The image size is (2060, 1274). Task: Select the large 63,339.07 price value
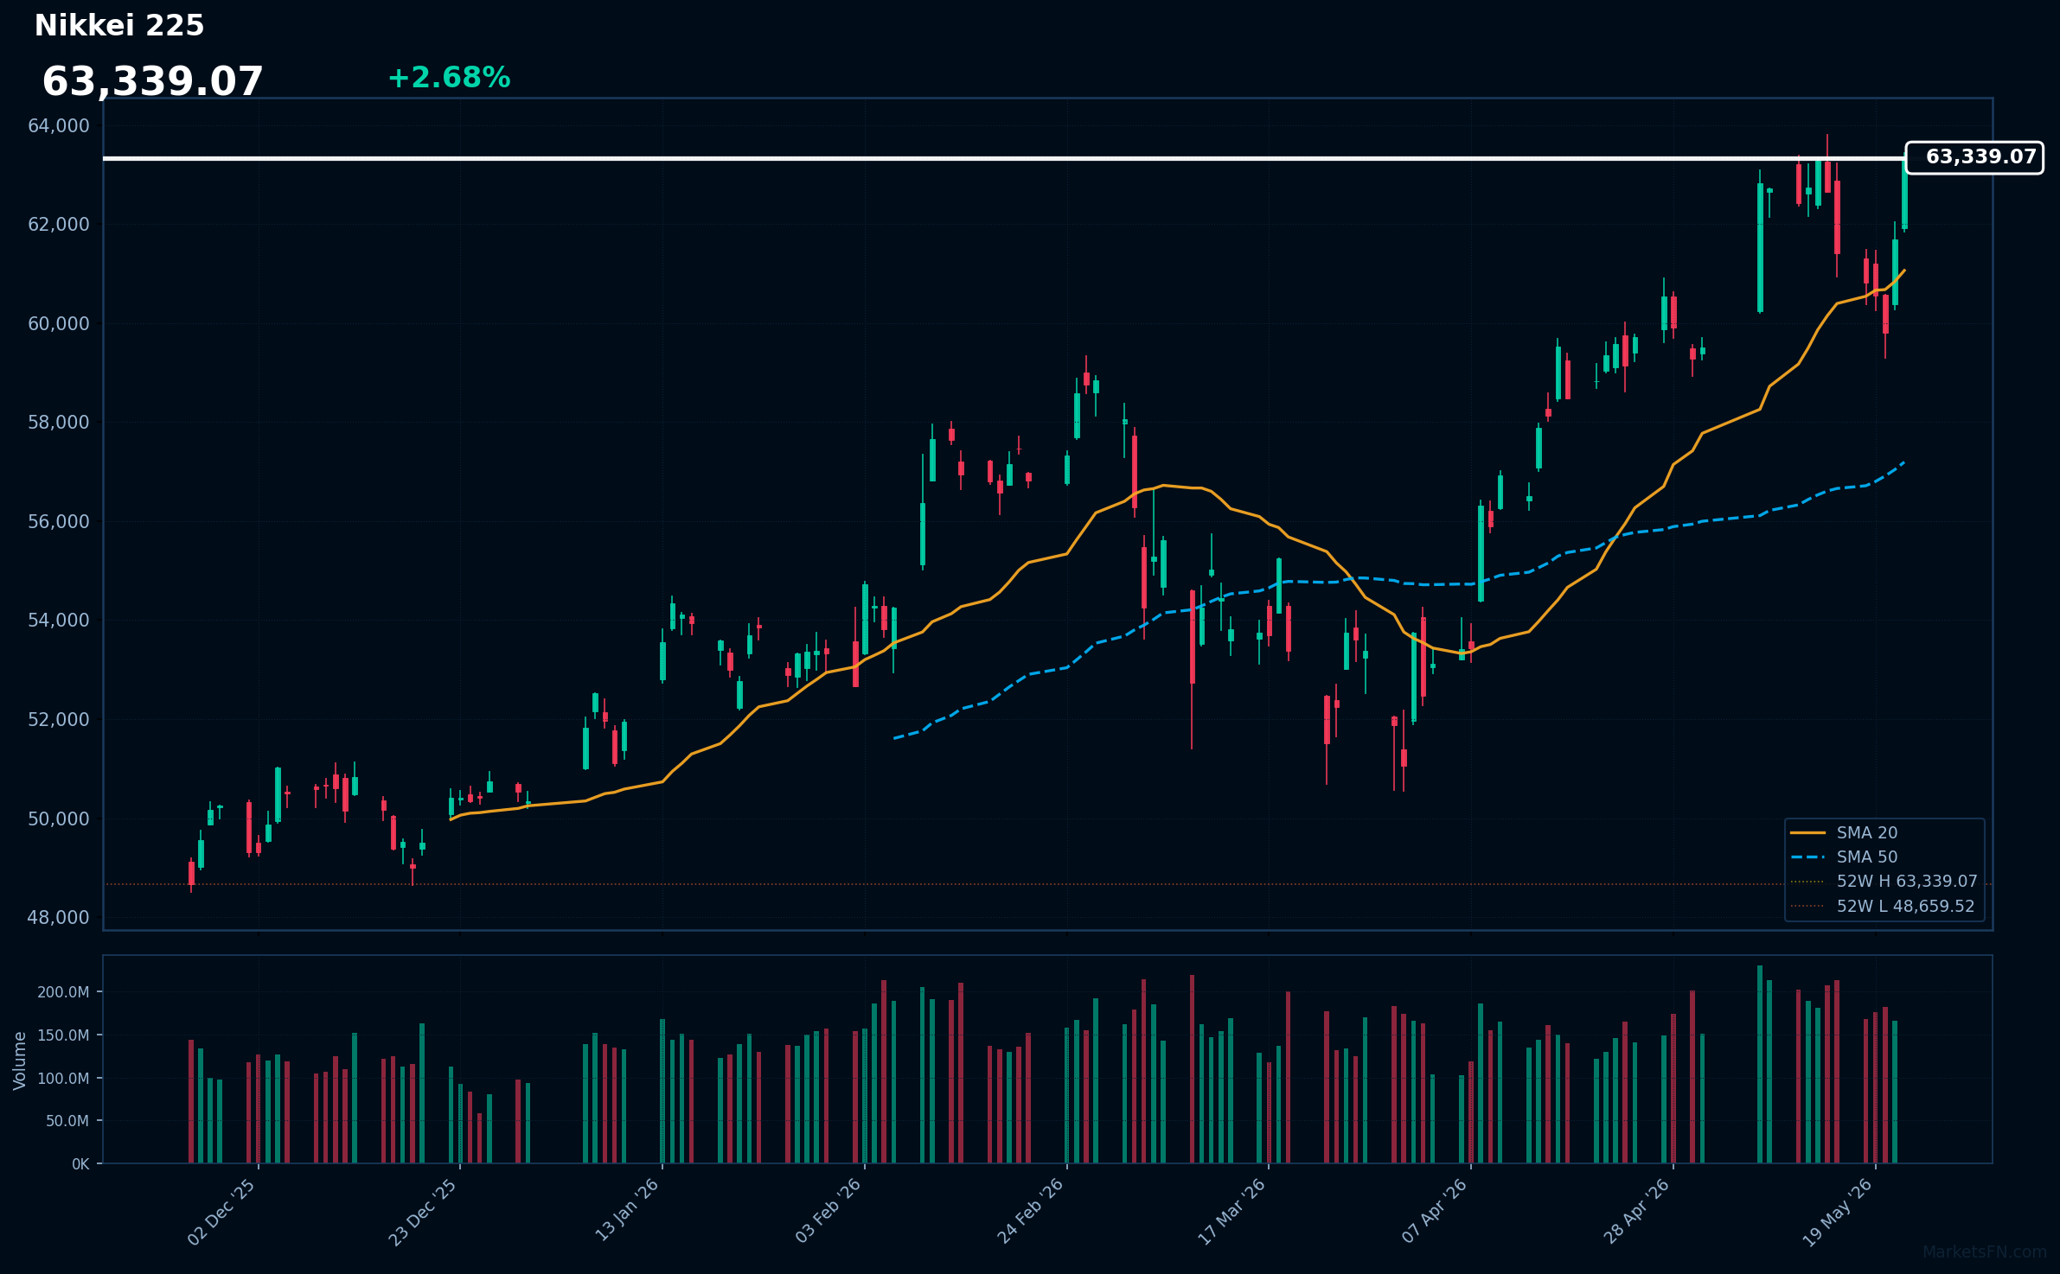pos(152,82)
